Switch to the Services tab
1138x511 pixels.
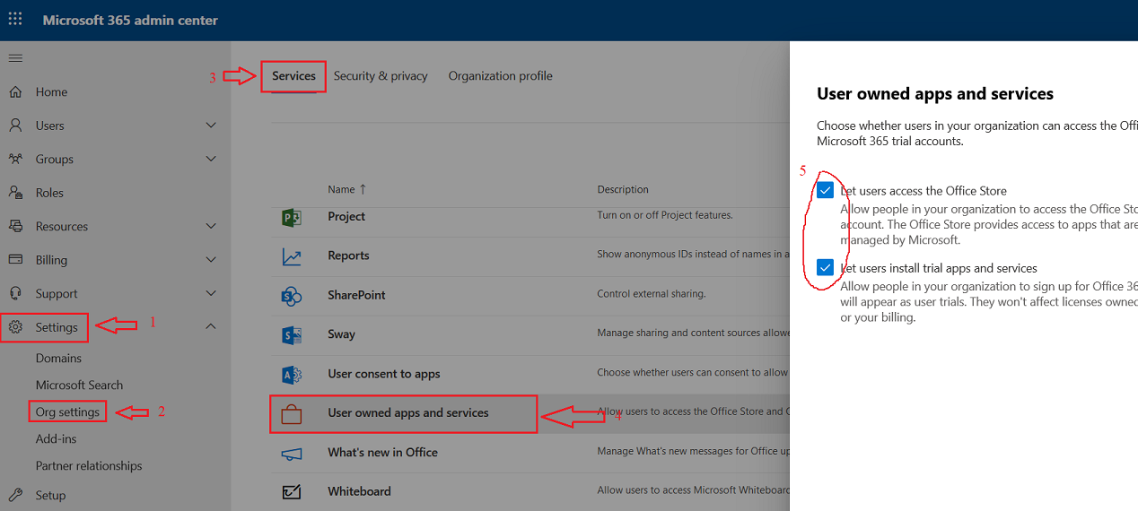[293, 76]
